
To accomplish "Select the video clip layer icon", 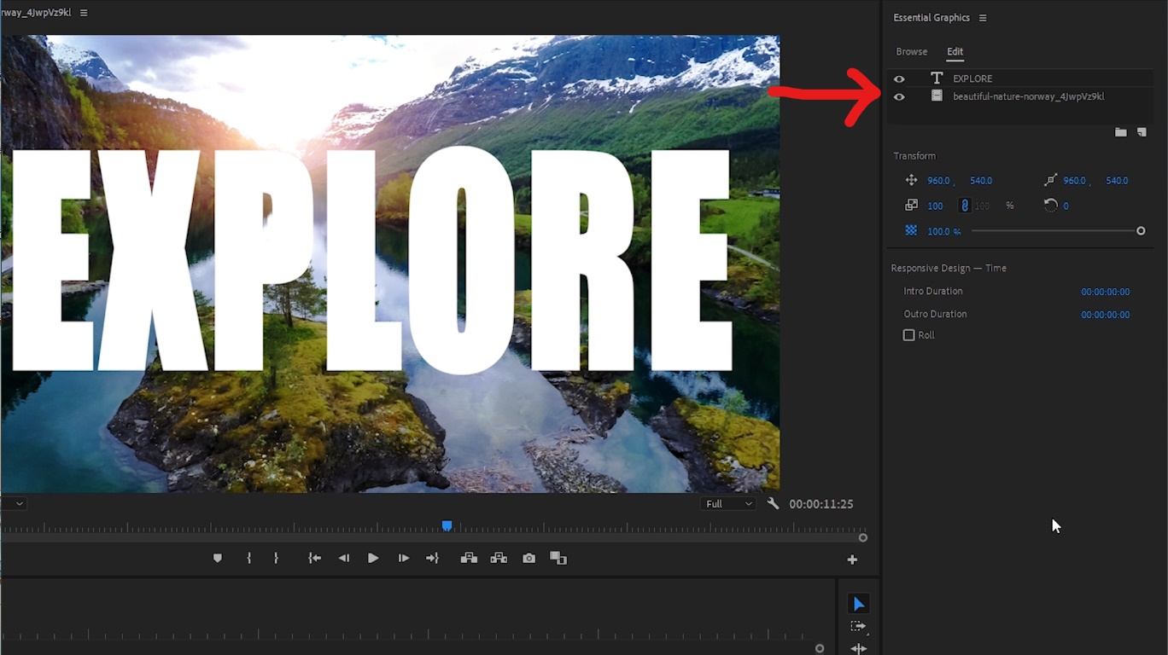I will point(937,96).
